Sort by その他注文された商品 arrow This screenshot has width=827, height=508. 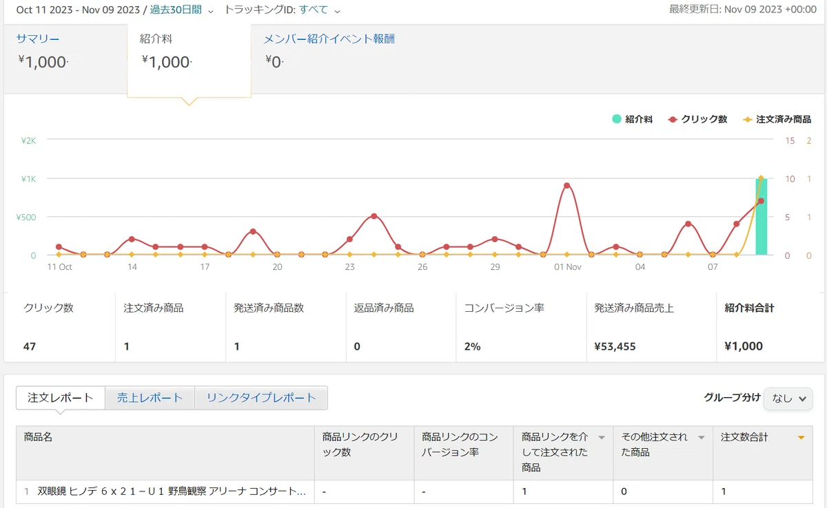[701, 438]
